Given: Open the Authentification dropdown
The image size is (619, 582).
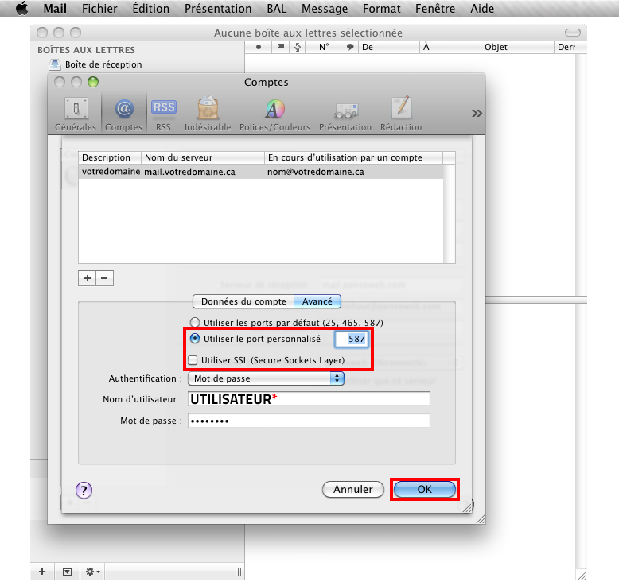Looking at the screenshot, I should click(x=266, y=378).
